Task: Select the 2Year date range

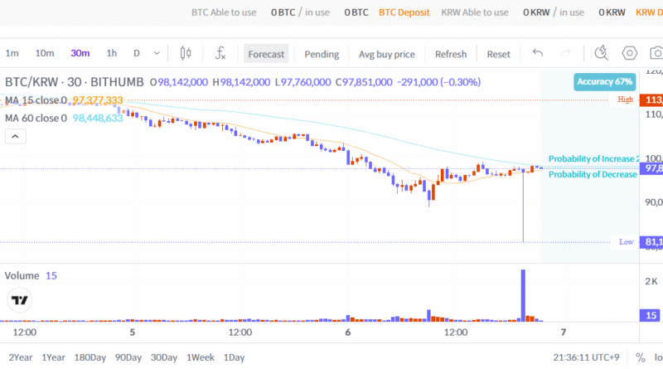Action: click(x=20, y=357)
